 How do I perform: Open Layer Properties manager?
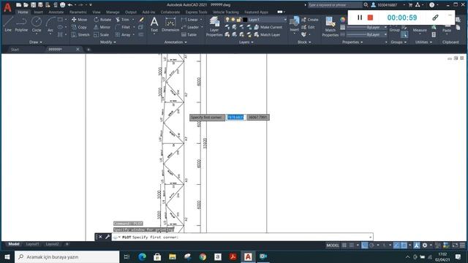click(x=214, y=26)
